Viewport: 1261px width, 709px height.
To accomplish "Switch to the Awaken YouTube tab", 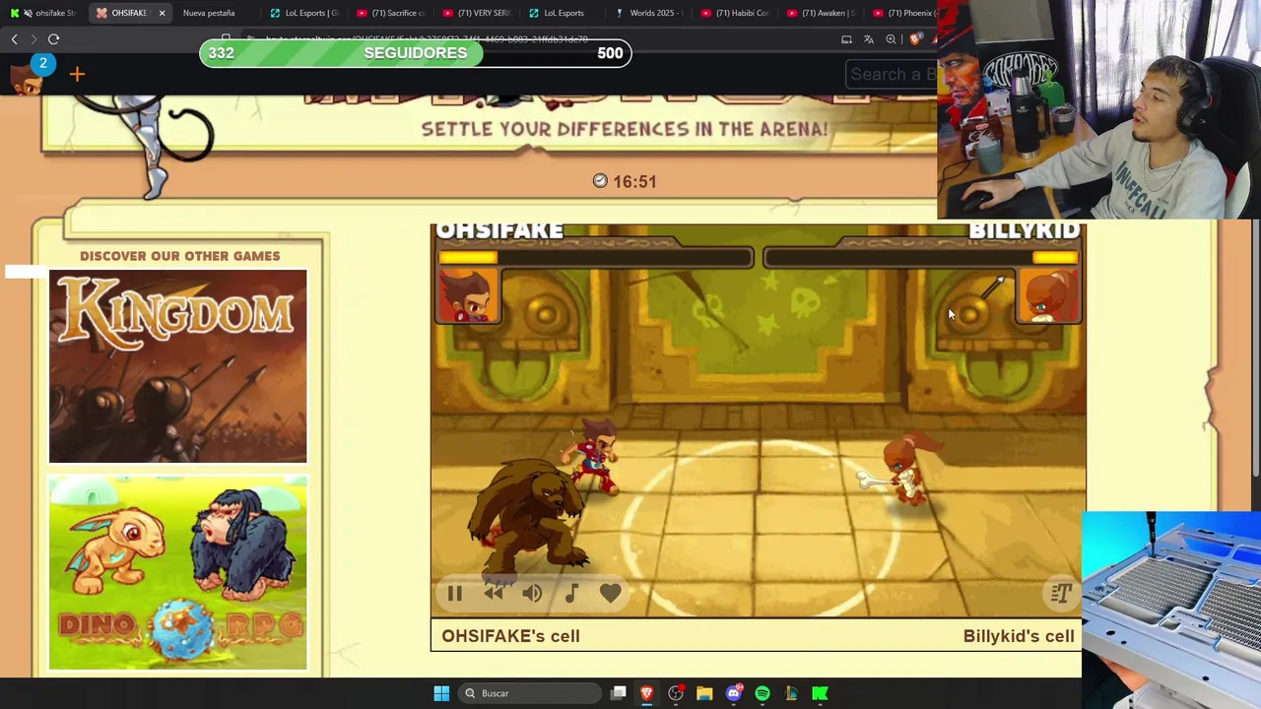I will (823, 13).
